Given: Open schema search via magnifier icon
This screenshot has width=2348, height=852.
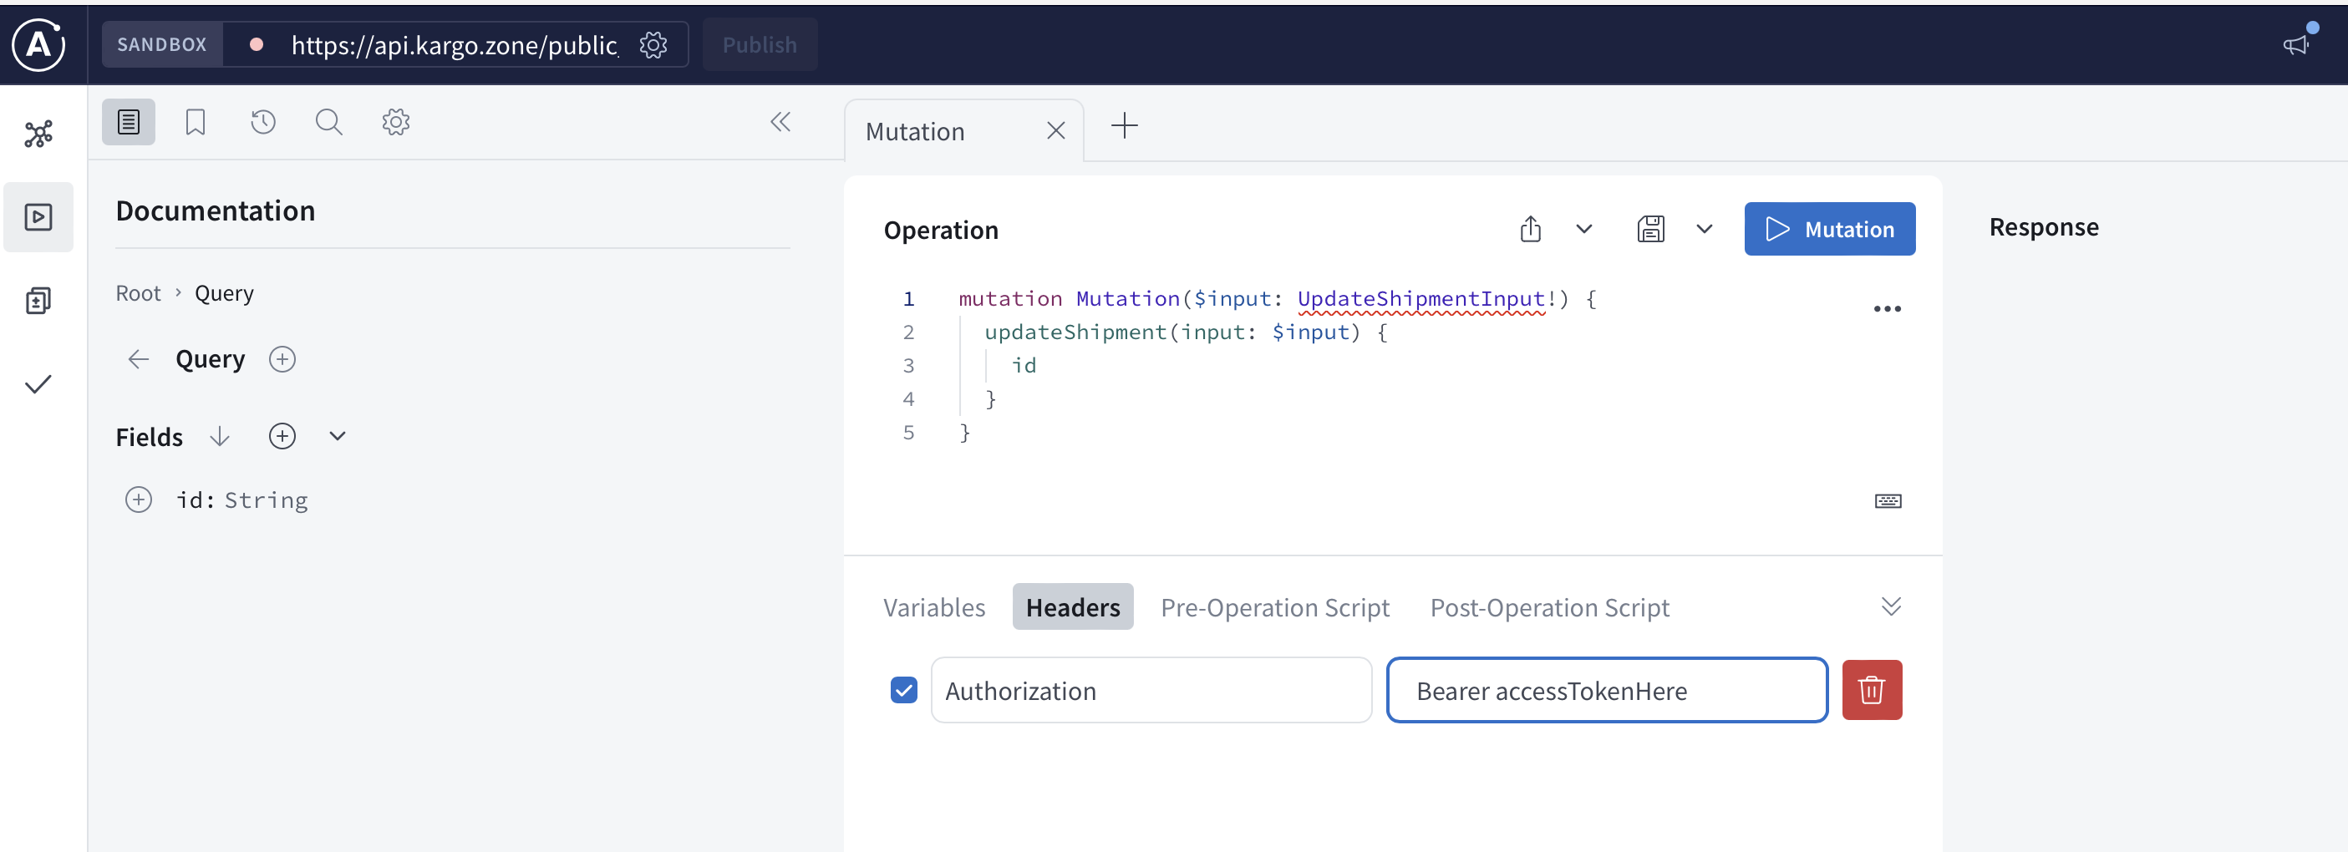Looking at the screenshot, I should coord(329,121).
